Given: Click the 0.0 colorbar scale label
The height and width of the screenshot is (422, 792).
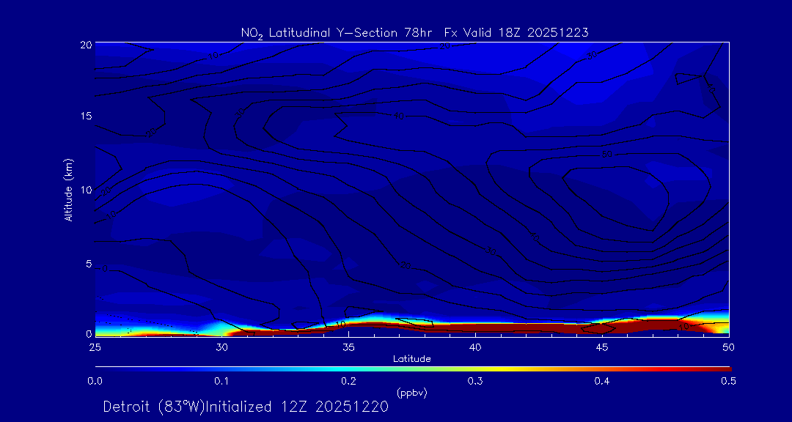Looking at the screenshot, I should click(x=95, y=381).
